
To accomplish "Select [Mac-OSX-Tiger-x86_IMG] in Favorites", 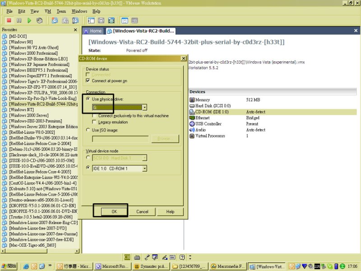I will coord(32,245).
